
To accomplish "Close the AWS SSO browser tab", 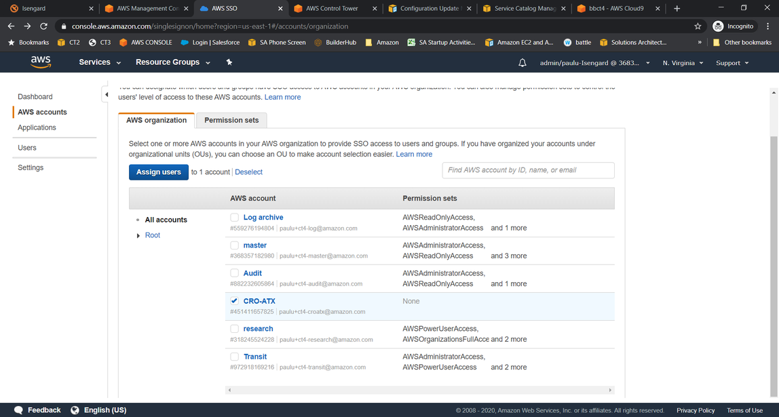I will [280, 8].
